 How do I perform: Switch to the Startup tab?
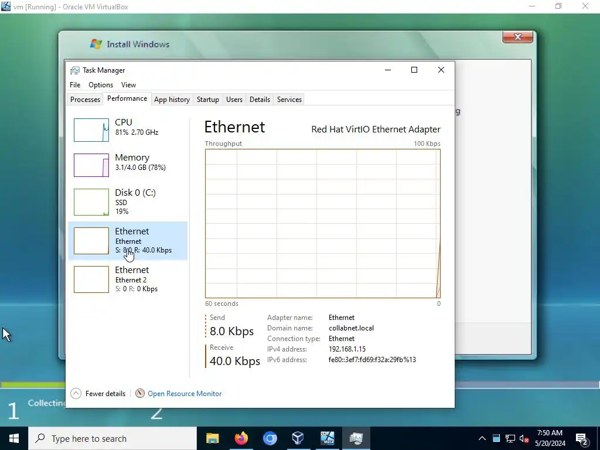[x=208, y=100]
